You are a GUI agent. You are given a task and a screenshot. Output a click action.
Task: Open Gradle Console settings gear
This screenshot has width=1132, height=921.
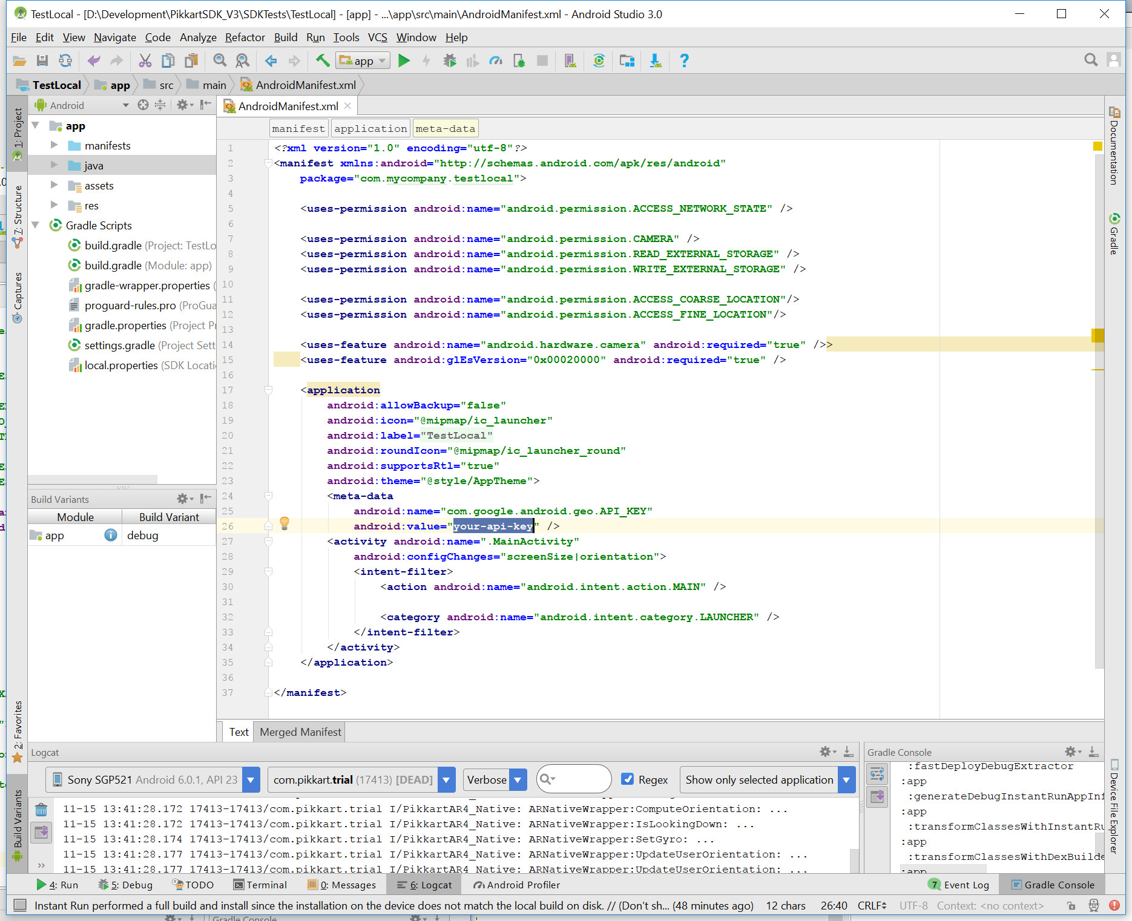1071,752
